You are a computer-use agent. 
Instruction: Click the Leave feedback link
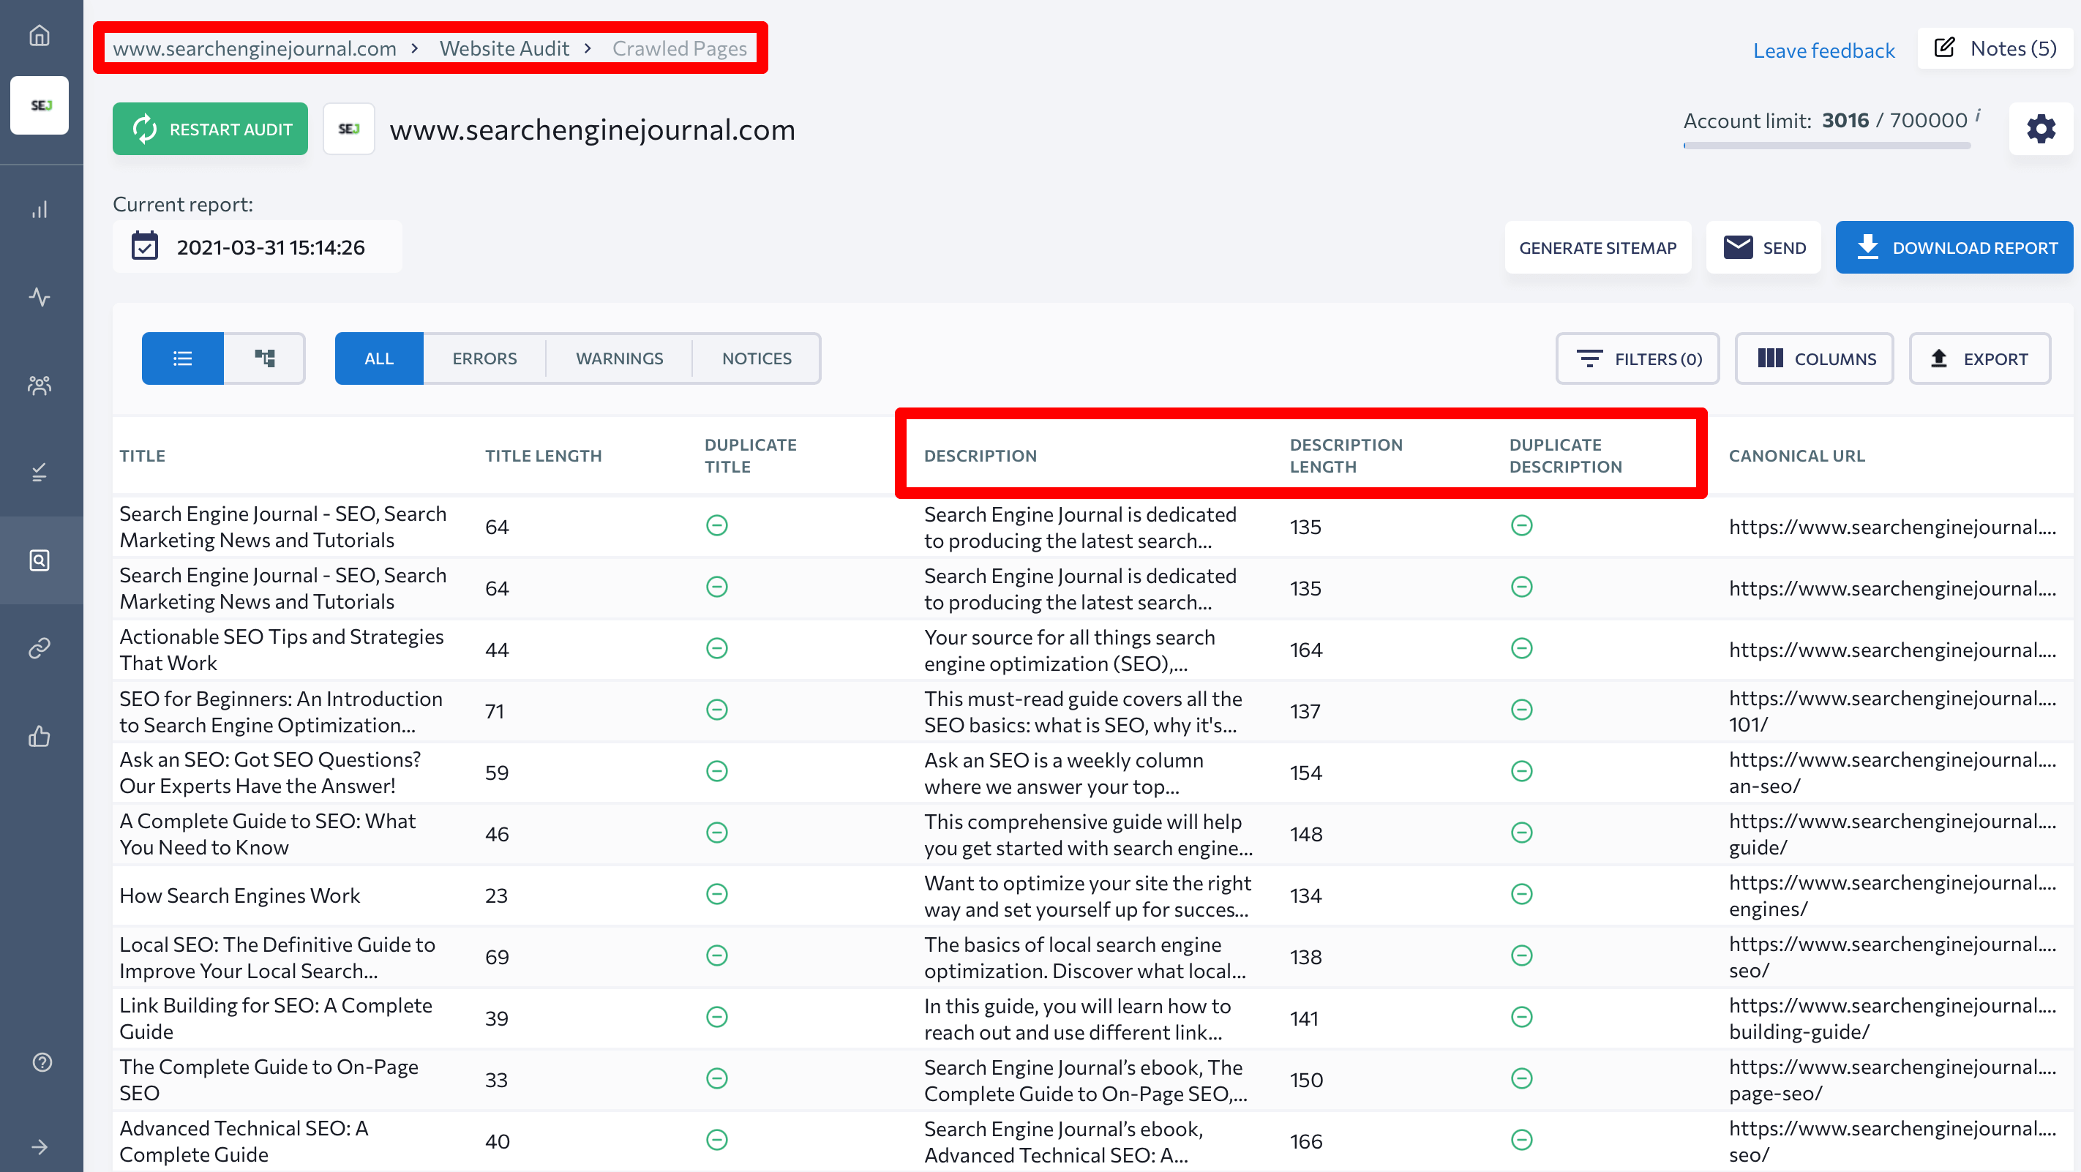(x=1823, y=50)
